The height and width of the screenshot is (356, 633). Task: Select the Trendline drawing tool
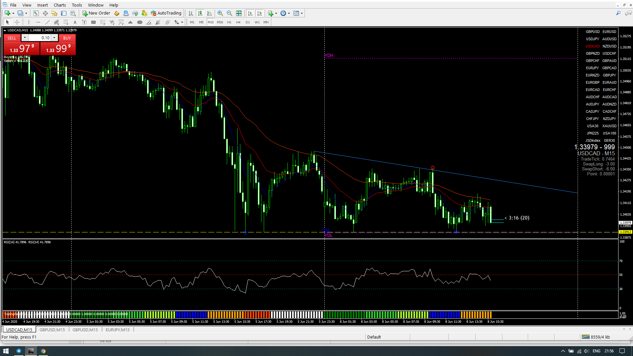click(x=47, y=22)
